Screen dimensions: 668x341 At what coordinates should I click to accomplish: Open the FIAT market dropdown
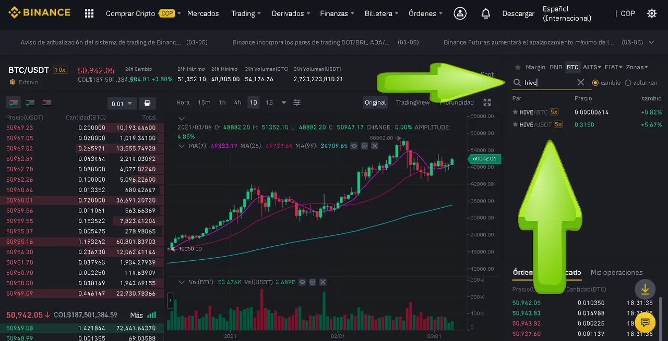(x=614, y=67)
